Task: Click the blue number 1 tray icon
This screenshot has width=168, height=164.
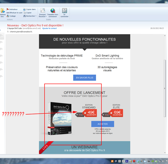Action: [127, 161]
